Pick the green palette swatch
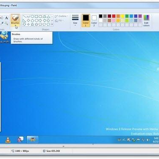This screenshot has width=159, height=159. [x=127, y=16]
